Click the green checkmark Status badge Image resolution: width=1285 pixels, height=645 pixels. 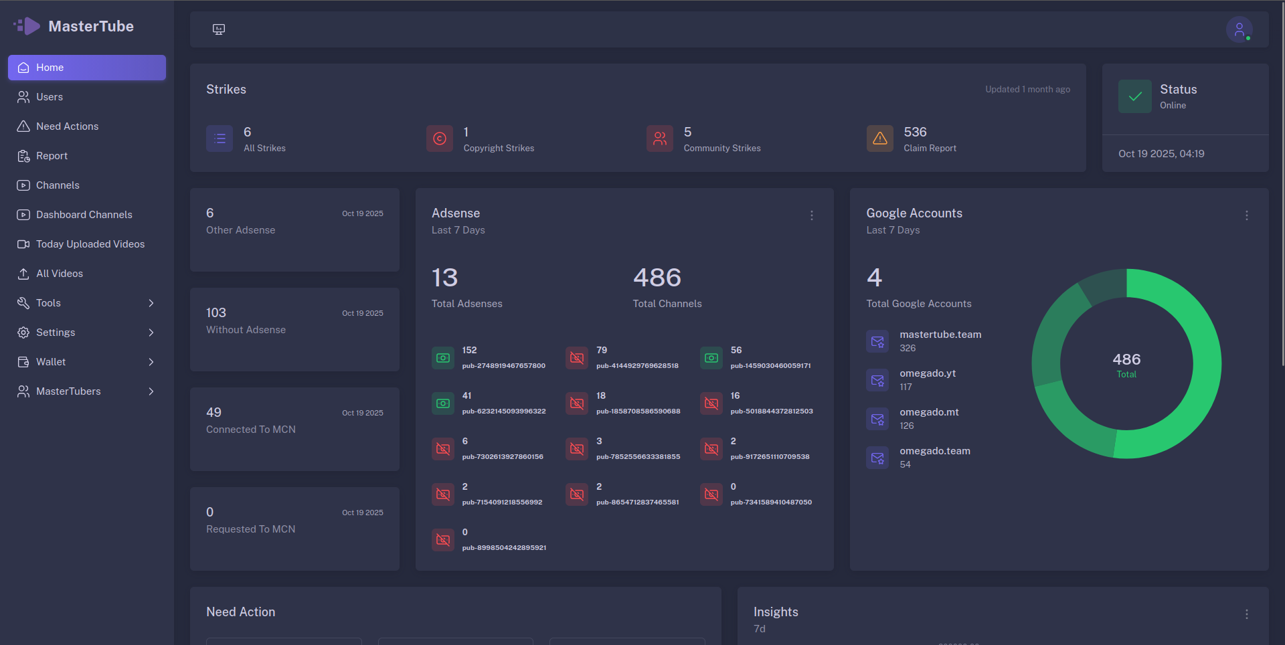tap(1134, 96)
